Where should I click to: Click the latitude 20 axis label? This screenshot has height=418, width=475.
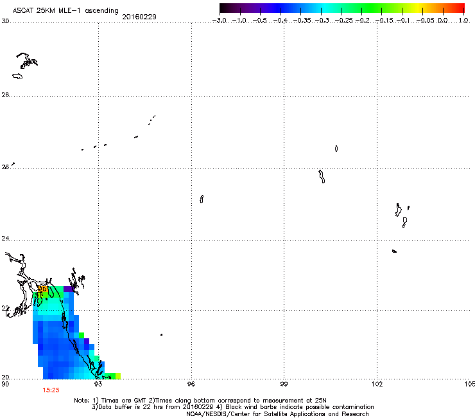(x=5, y=377)
